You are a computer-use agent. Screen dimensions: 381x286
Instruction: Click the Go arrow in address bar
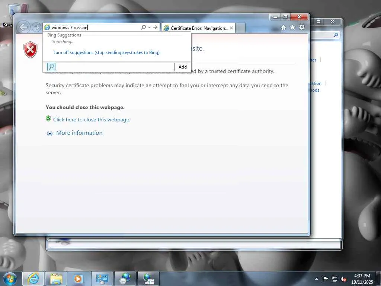pyautogui.click(x=155, y=27)
